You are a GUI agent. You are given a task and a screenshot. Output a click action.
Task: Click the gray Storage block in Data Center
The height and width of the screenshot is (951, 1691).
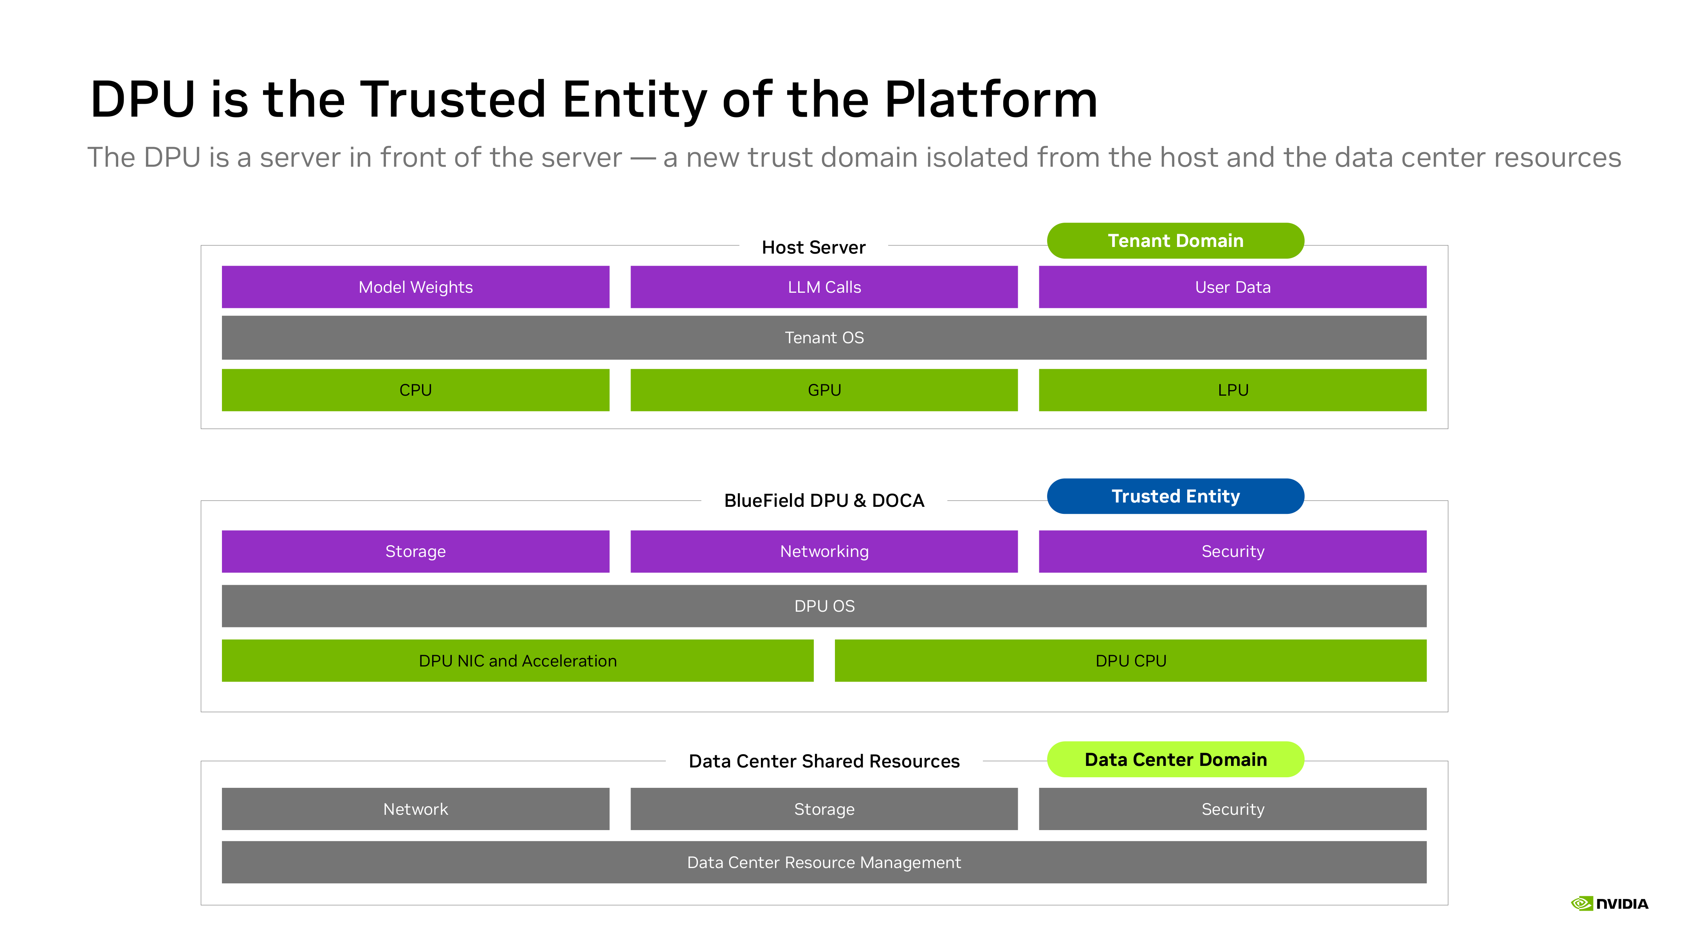click(824, 809)
